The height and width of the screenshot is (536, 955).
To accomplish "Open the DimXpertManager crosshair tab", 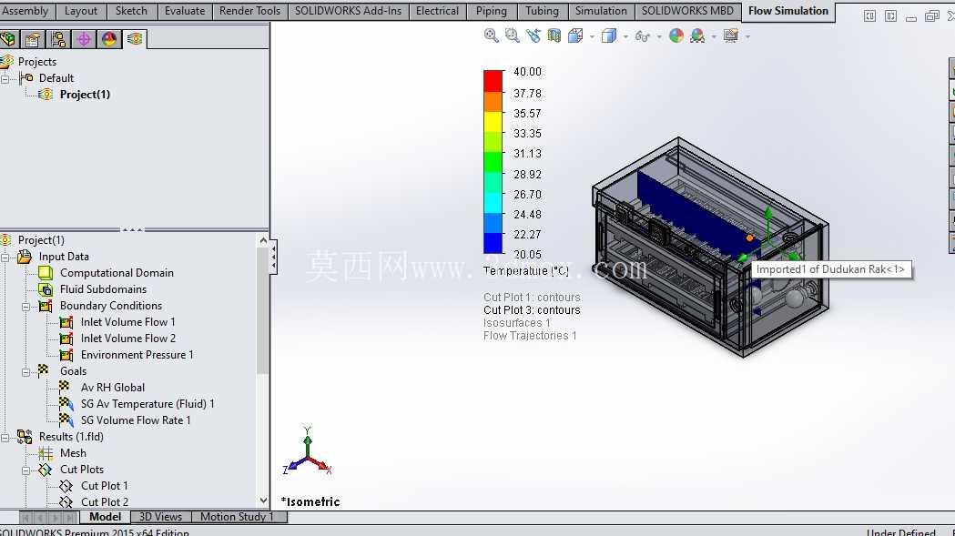I will 84,40.
